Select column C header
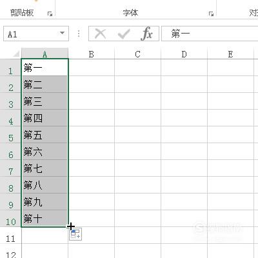This screenshot has height=258, width=258. (x=137, y=54)
